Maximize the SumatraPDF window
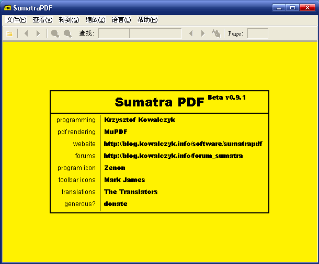 click(292, 8)
